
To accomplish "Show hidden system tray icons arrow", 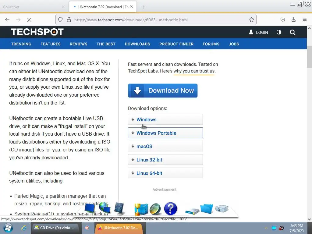I will coord(266,228).
